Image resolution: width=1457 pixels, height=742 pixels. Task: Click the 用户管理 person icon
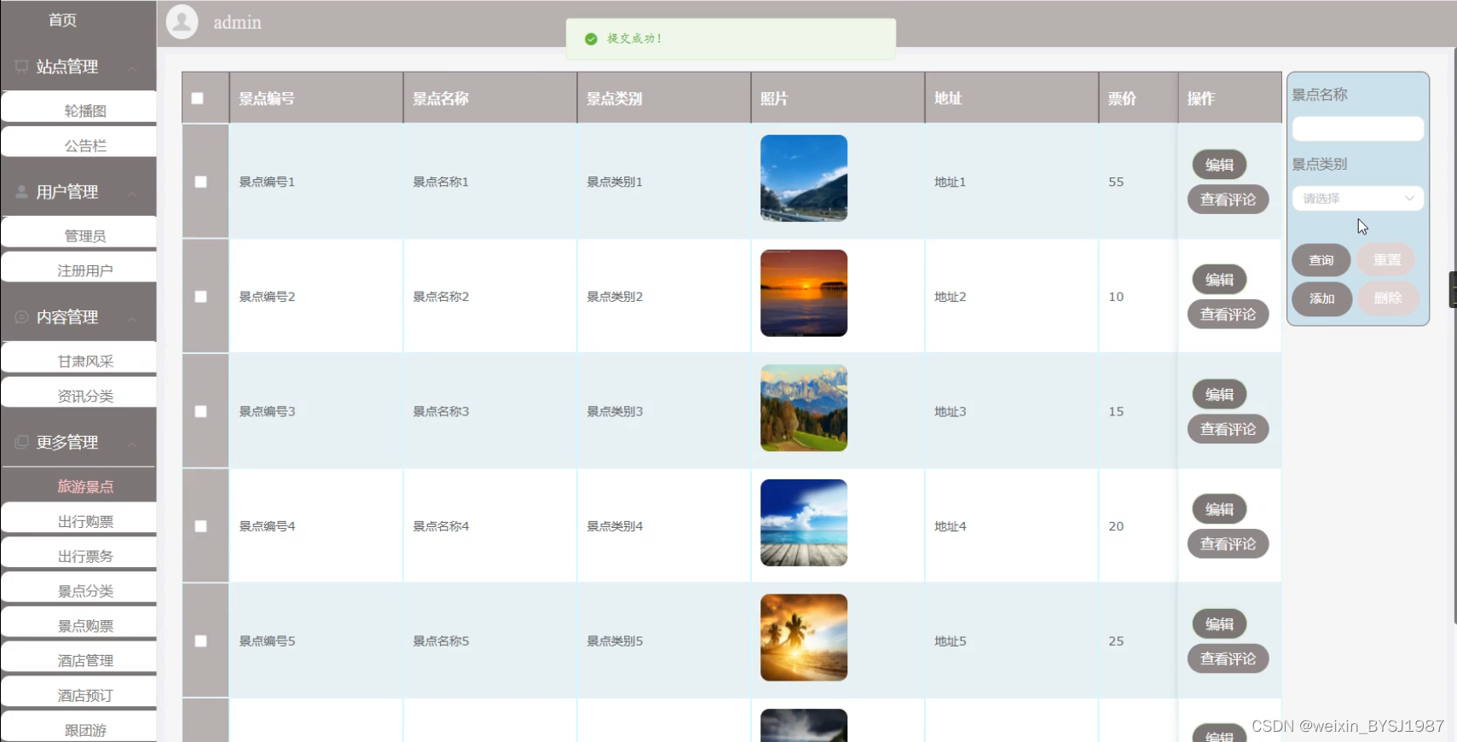coord(21,192)
